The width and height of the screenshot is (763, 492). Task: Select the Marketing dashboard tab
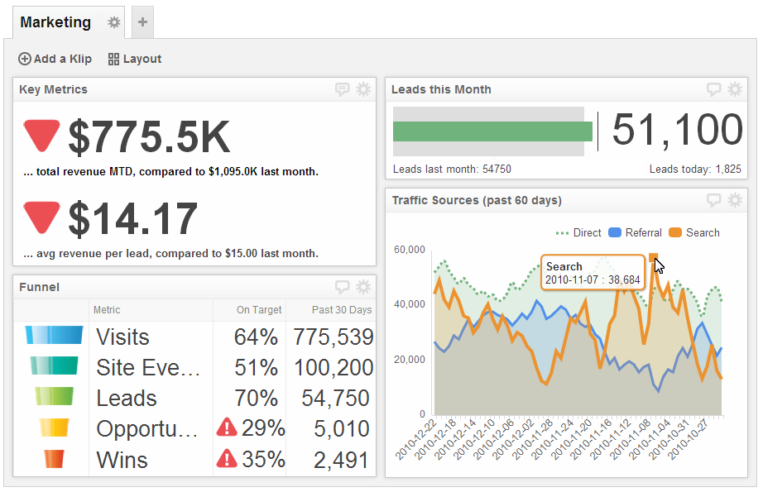click(55, 22)
